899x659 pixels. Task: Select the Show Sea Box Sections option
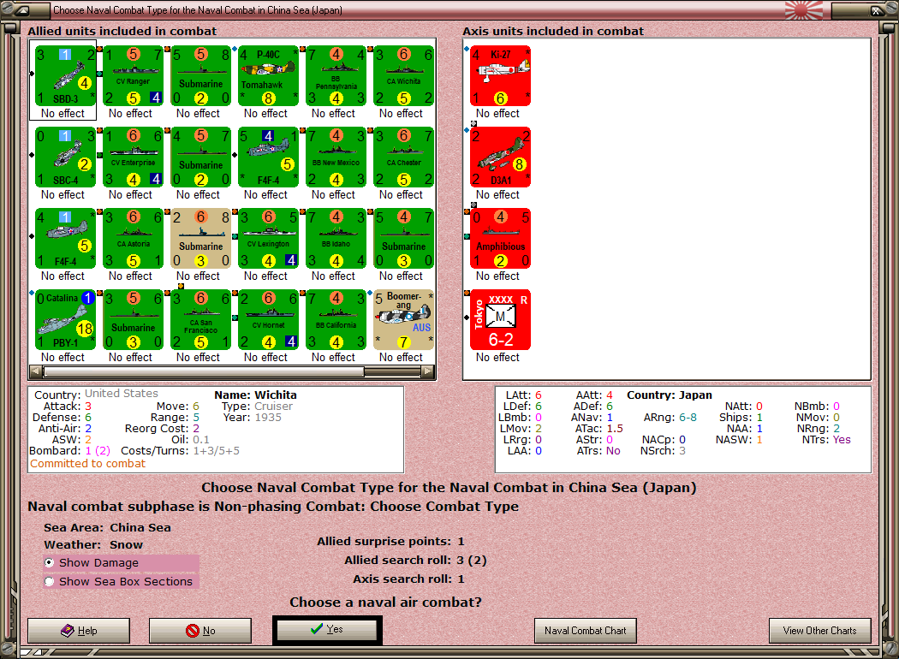click(50, 582)
